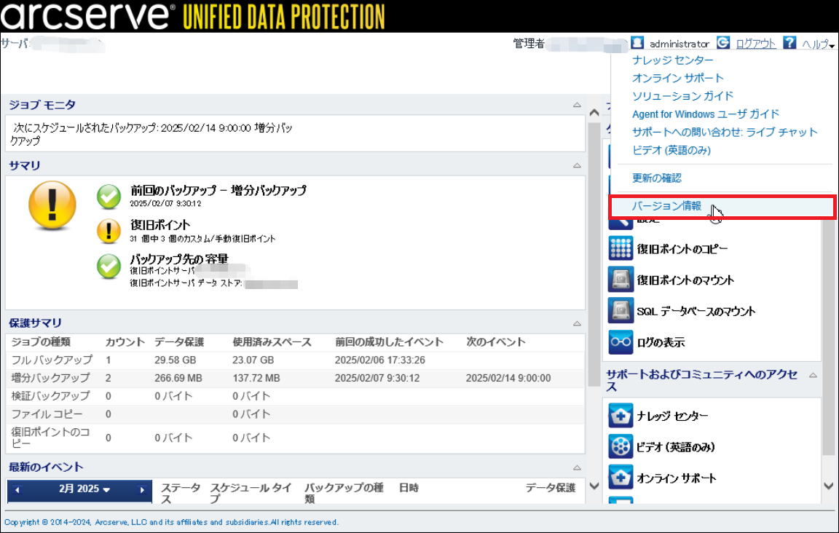Viewport: 839px width, 533px height.
Task: Select ビデオ (英語のみ) from the help menu
Action: click(x=671, y=151)
